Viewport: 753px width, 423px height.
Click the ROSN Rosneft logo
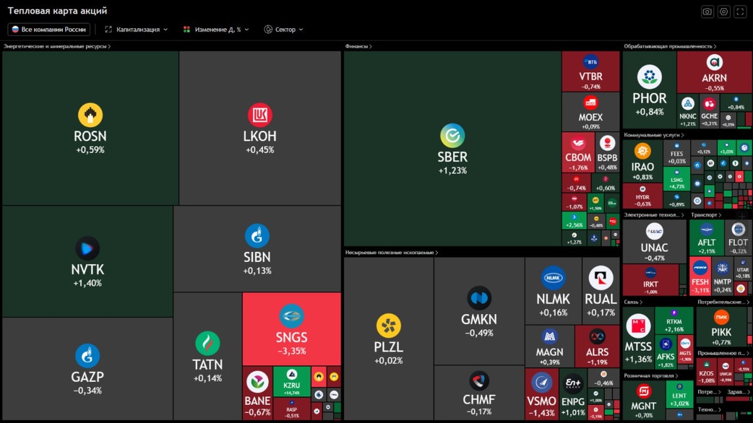(90, 115)
